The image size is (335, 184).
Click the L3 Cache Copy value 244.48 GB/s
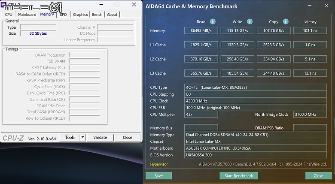(274, 73)
